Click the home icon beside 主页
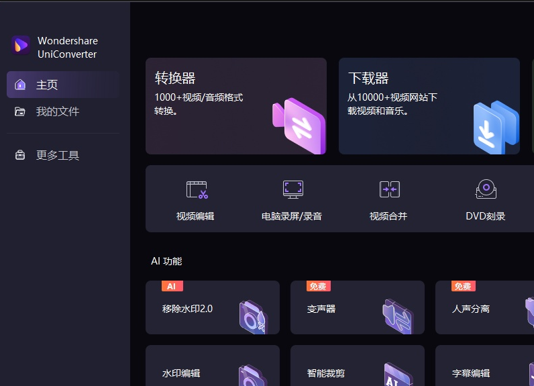This screenshot has width=534, height=386. pyautogui.click(x=20, y=85)
